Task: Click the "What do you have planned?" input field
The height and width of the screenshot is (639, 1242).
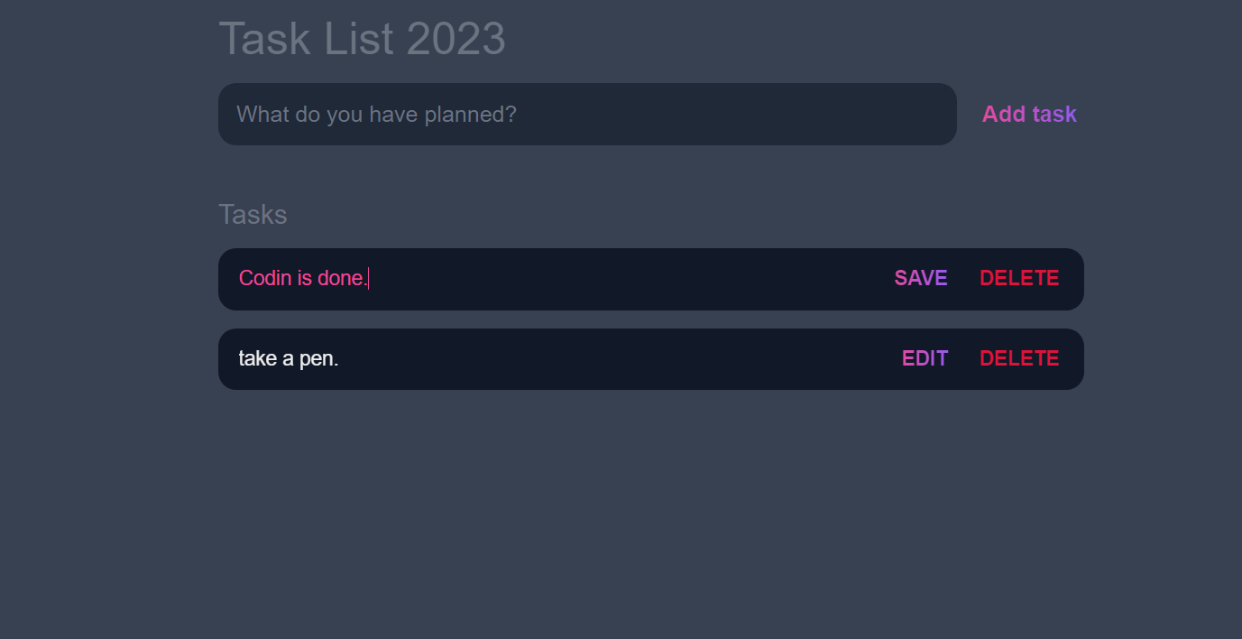Action: coord(586,114)
